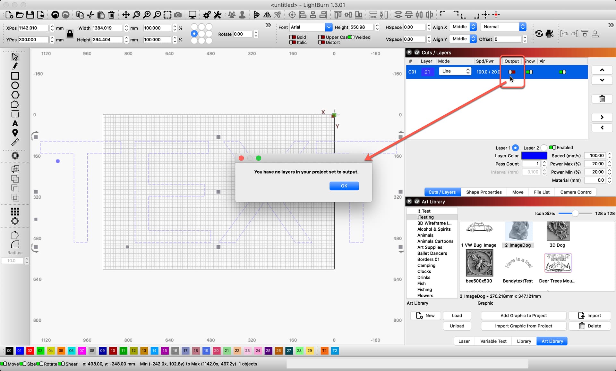This screenshot has height=371, width=616.
Task: Delete the selected layer using trash icon
Action: pyautogui.click(x=602, y=99)
